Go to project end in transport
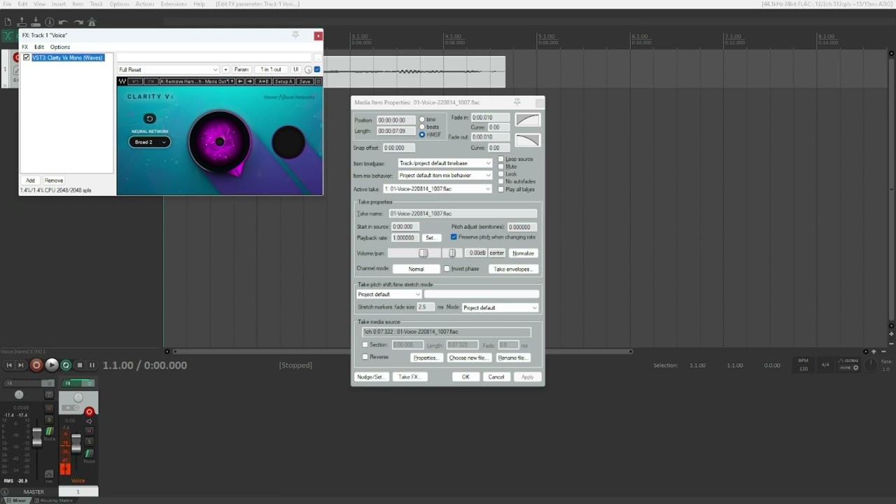The height and width of the screenshot is (504, 896). pos(22,365)
